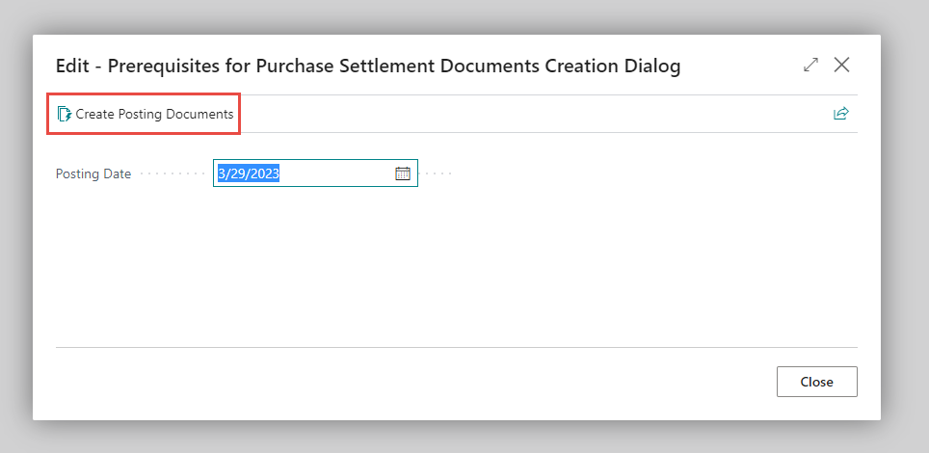Select the Posting Date label
The height and width of the screenshot is (453, 929).
(x=93, y=174)
